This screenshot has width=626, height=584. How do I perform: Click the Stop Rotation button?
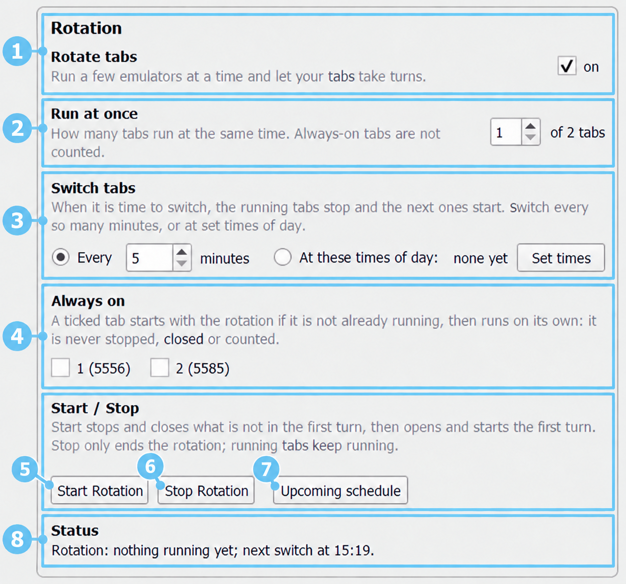tap(206, 490)
